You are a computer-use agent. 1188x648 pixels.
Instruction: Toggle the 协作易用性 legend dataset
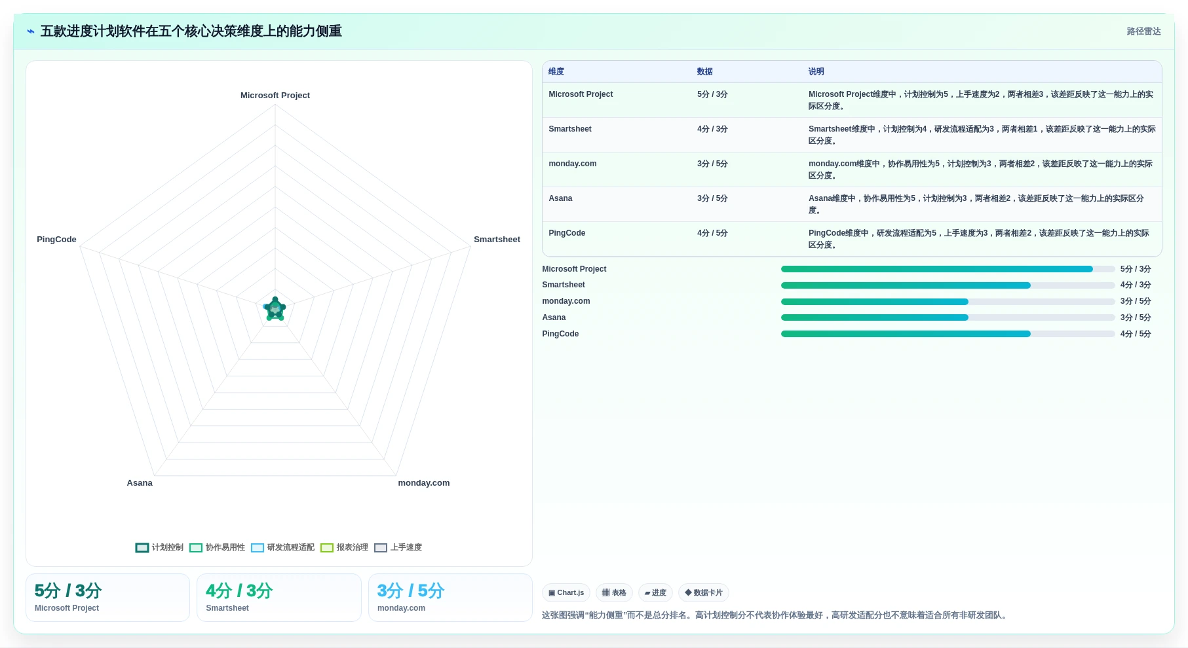tap(217, 548)
